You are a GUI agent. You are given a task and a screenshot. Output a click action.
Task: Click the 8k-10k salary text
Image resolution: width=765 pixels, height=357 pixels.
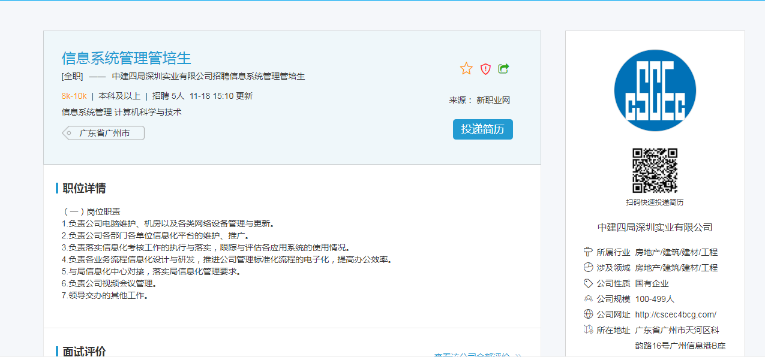(74, 96)
